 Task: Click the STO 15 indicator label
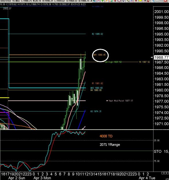click(x=161, y=151)
